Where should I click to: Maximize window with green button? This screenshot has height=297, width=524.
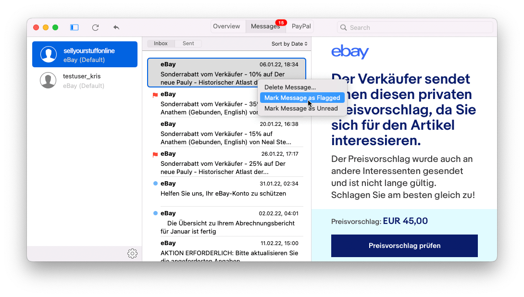pyautogui.click(x=55, y=27)
